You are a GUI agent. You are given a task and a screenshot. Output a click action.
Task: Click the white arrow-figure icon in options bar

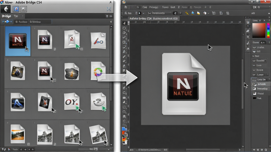point(205,13)
